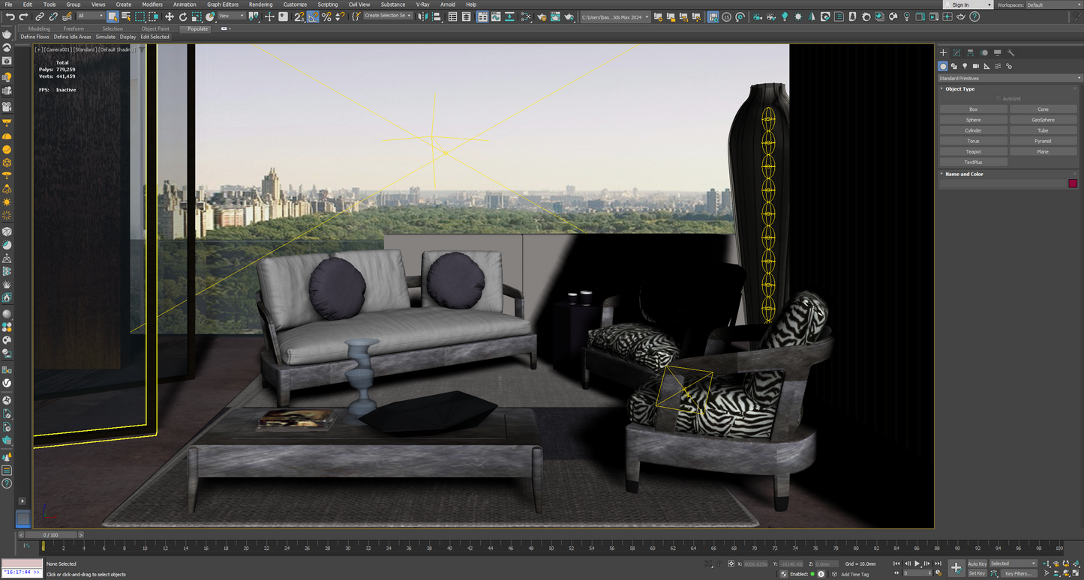Toggle the Enabled green status indicator
Screen dimensions: 1084x580
(812, 574)
